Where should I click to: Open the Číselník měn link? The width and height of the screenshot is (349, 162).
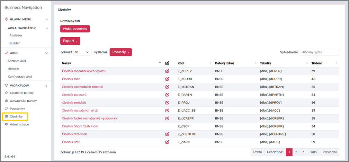[x=71, y=79]
